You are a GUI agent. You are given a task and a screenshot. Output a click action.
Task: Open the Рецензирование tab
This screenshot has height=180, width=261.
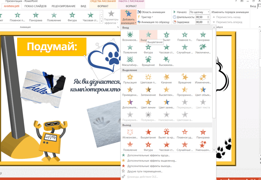tap(63, 6)
